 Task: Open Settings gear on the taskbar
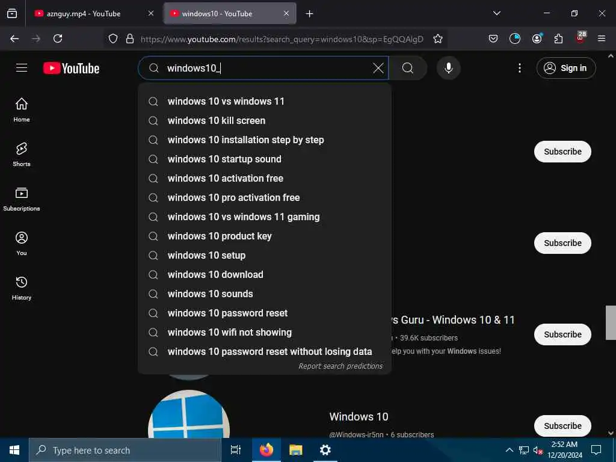[x=325, y=450]
